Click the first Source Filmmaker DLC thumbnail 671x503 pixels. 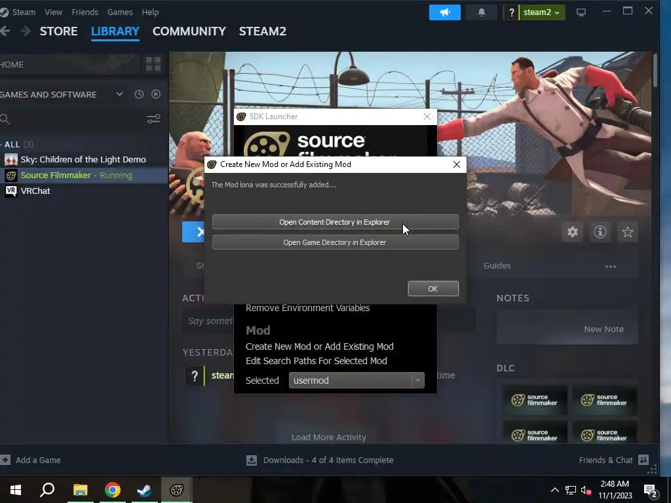pyautogui.click(x=535, y=400)
